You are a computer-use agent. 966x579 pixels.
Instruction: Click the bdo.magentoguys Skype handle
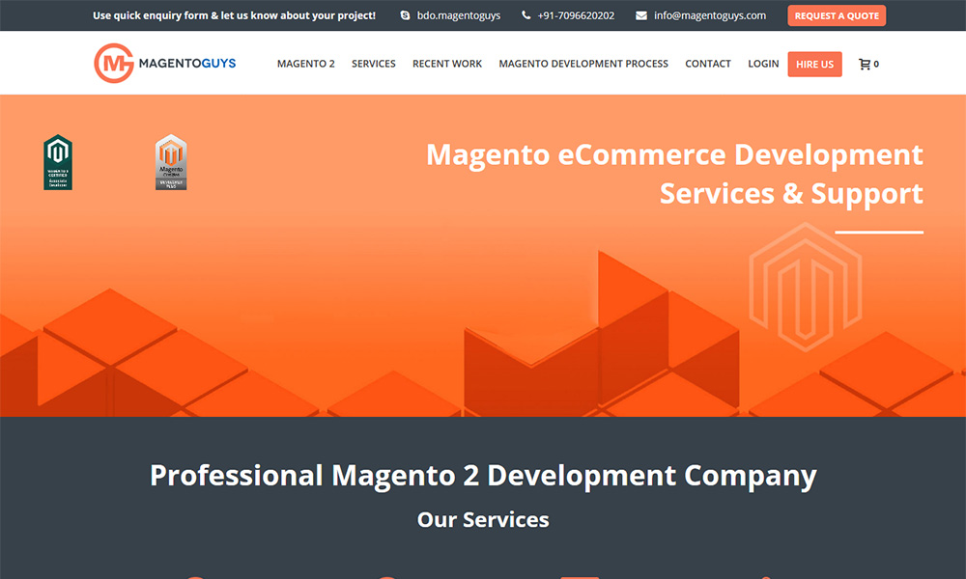pos(459,15)
